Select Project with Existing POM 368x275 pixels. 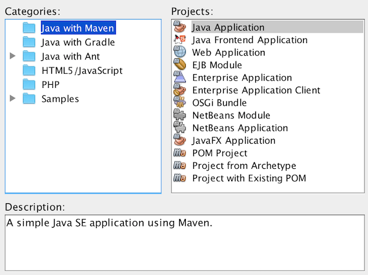click(x=248, y=179)
